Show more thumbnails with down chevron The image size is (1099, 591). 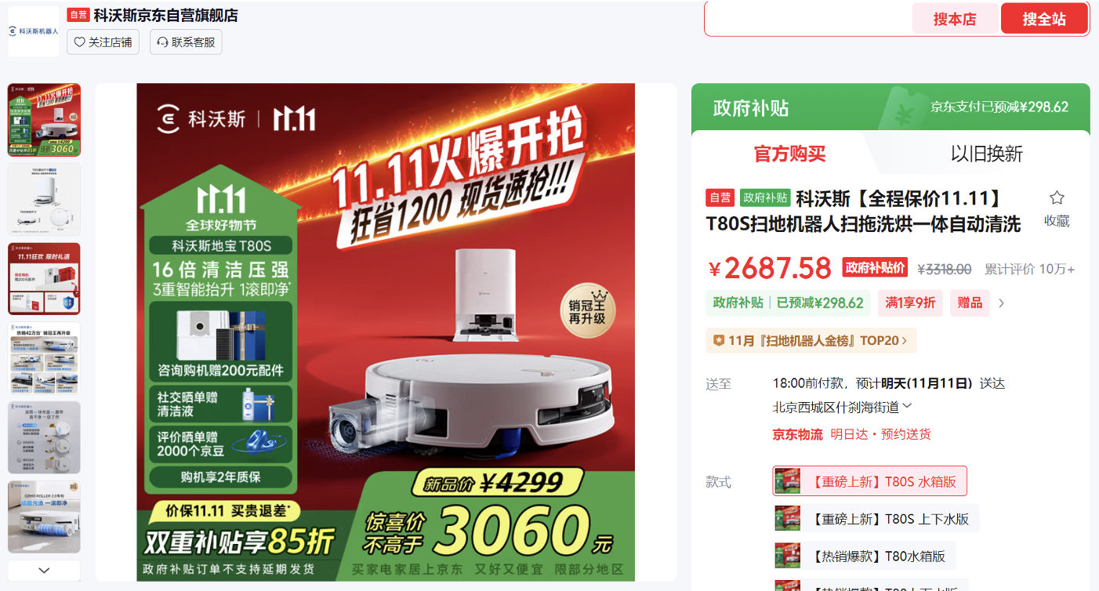point(44,570)
